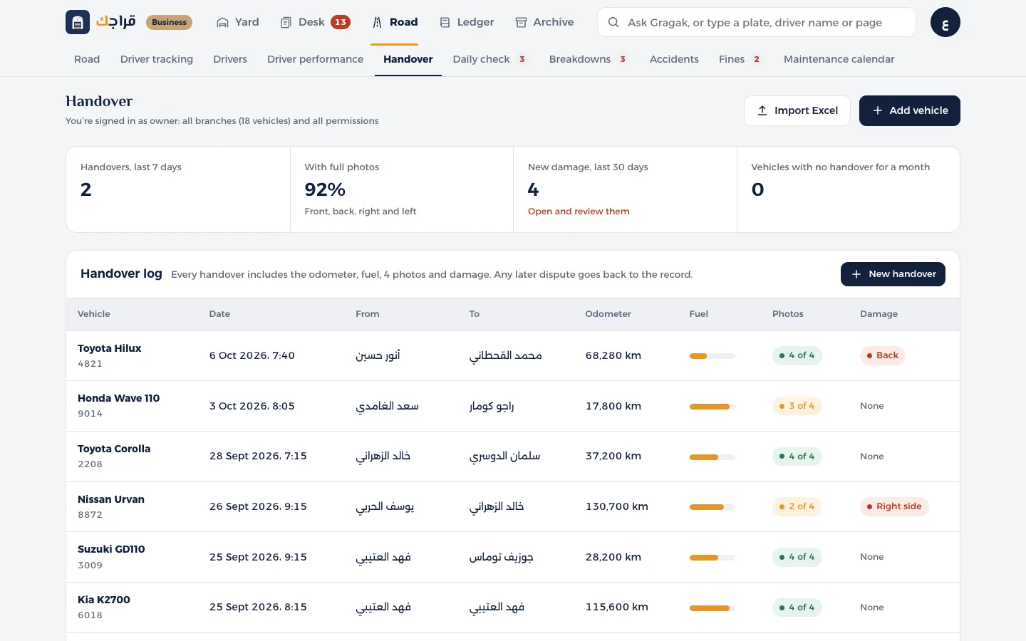Click the Business plan badge
Screen dimensions: 1026x641
pos(169,22)
